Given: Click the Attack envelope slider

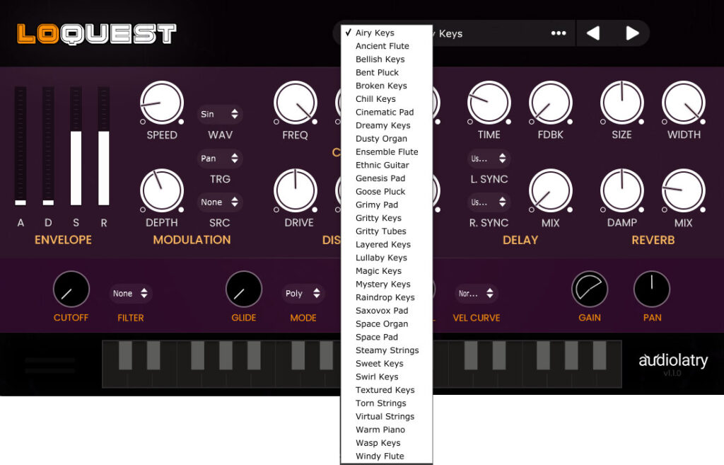Looking at the screenshot, I should (x=21, y=146).
